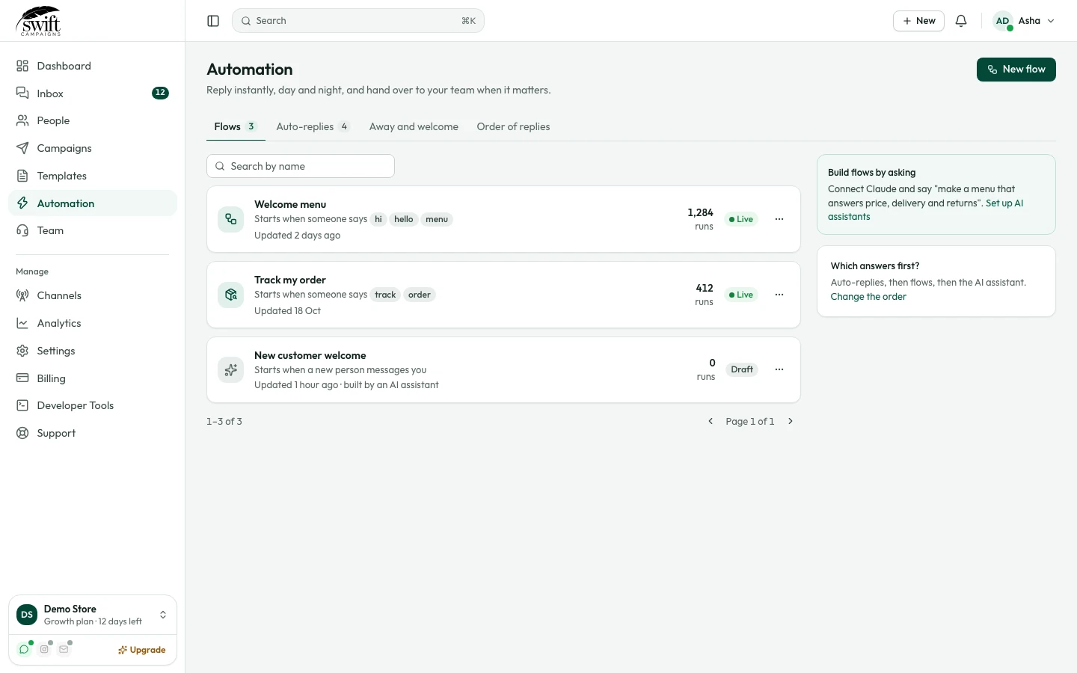
Task: Click the Swift Campaigns logo
Action: (39, 21)
